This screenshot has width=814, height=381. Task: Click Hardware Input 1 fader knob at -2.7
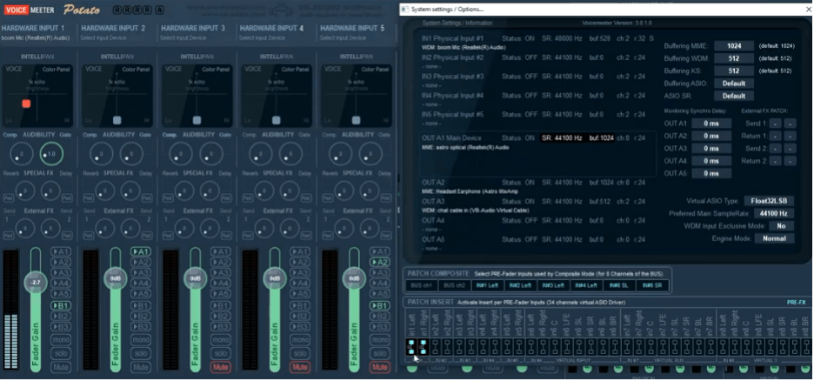click(x=36, y=283)
